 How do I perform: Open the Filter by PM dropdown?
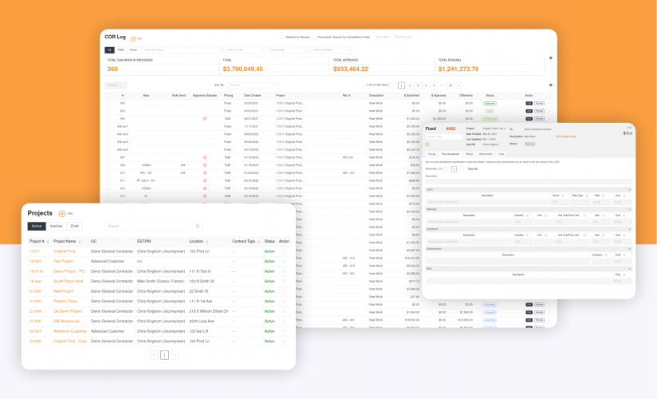pyautogui.click(x=246, y=50)
